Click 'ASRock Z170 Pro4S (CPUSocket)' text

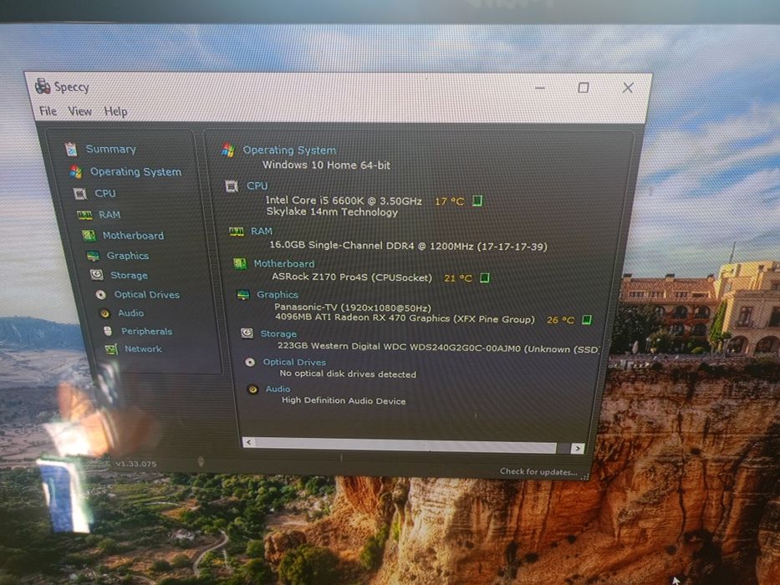(x=352, y=277)
